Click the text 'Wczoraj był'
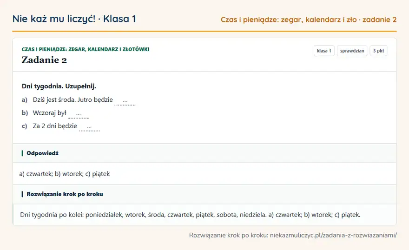 [50, 113]
